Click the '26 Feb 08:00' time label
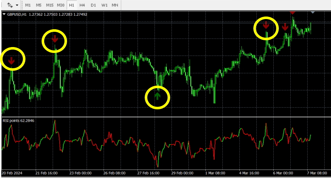The height and width of the screenshot is (178, 331). [x=114, y=173]
